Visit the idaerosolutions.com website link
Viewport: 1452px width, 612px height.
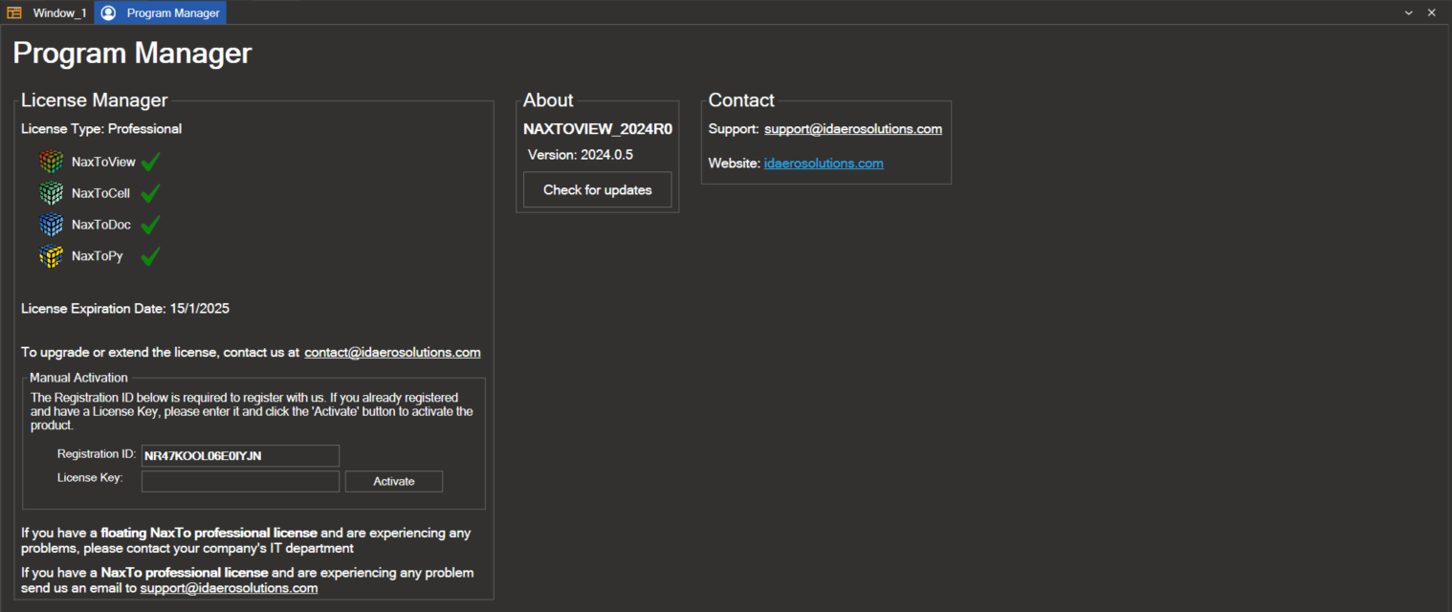click(x=823, y=164)
